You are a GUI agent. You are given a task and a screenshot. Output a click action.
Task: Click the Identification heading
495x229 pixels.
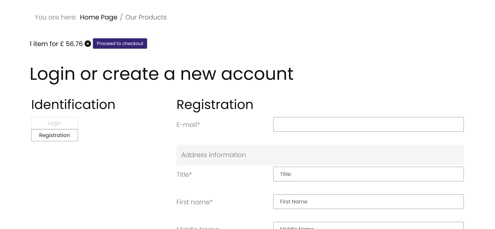click(x=73, y=105)
